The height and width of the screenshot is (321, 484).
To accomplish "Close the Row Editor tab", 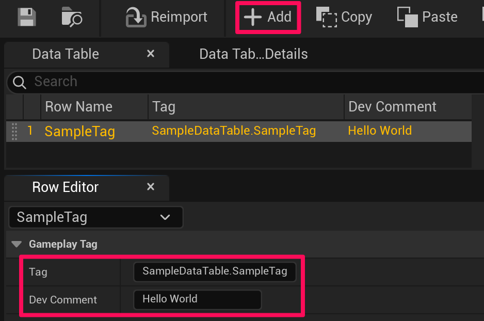I will click(151, 187).
